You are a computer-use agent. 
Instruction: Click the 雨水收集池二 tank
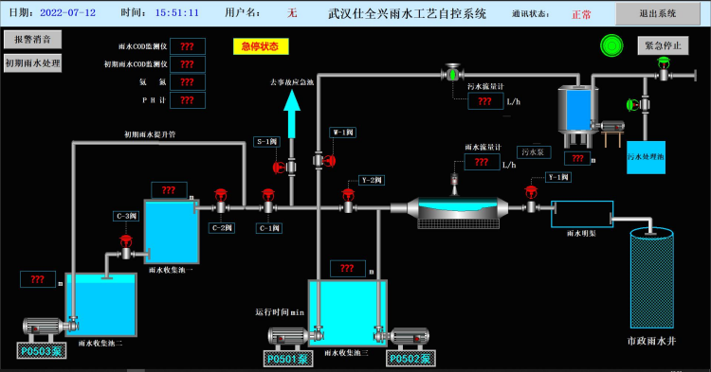click(100, 305)
